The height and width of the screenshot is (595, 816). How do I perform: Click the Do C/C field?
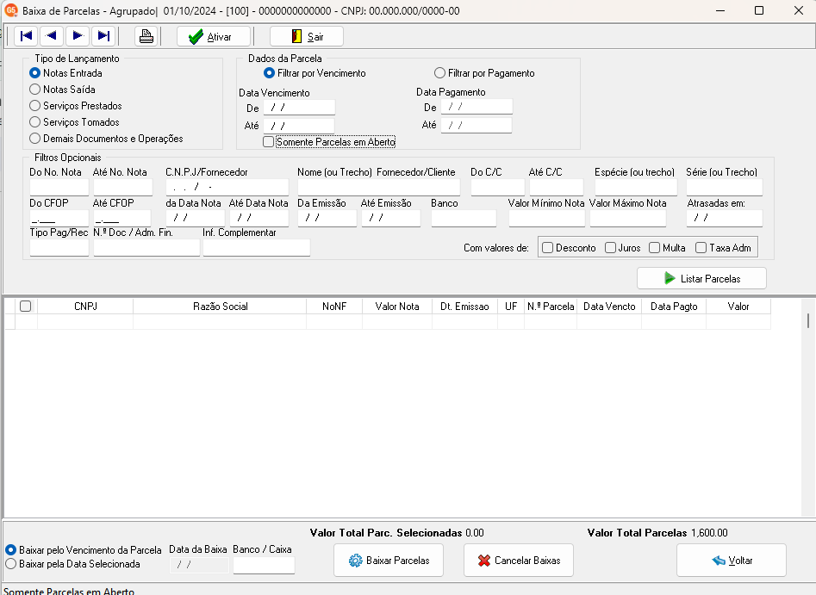[498, 187]
